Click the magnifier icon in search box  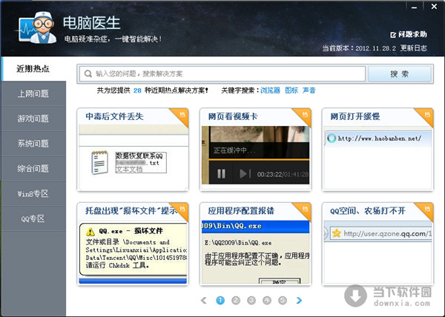(88, 74)
